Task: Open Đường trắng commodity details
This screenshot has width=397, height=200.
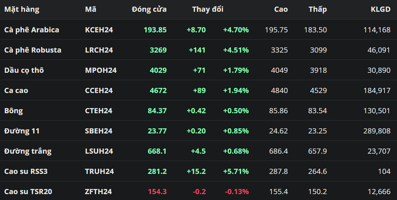Action: pos(28,151)
